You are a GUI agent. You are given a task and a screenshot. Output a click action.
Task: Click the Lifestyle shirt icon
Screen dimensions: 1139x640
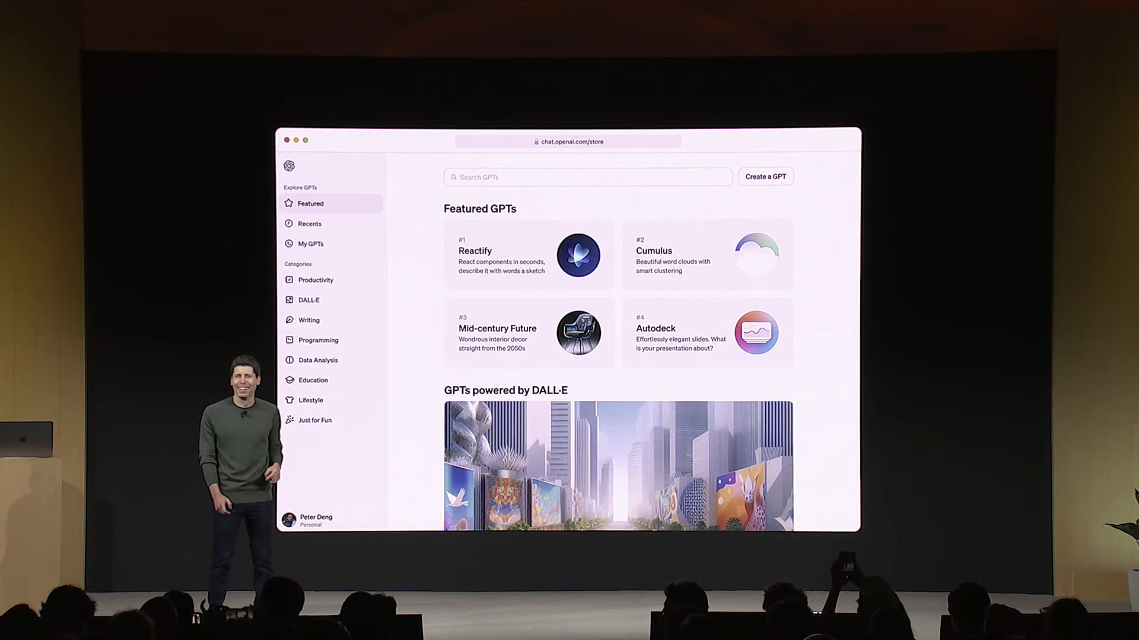pyautogui.click(x=289, y=400)
